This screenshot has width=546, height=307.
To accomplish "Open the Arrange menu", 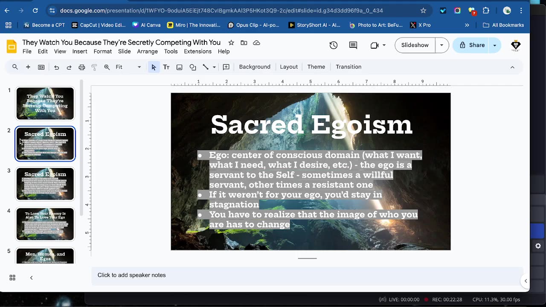I will (x=147, y=51).
